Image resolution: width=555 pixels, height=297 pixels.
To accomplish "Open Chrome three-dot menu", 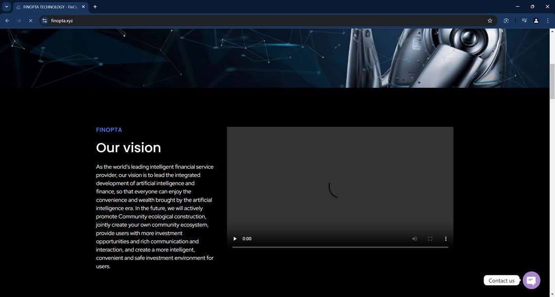I will pyautogui.click(x=548, y=21).
